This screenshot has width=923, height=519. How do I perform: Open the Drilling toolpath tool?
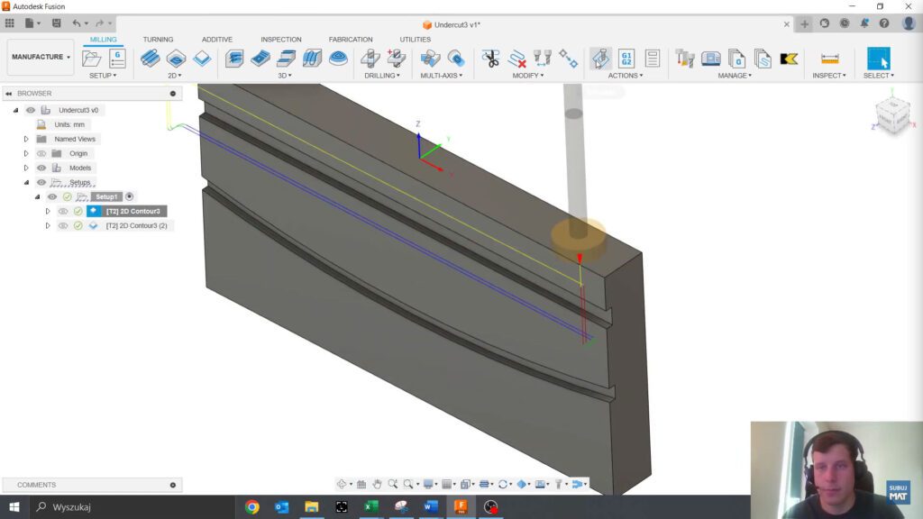(x=369, y=60)
